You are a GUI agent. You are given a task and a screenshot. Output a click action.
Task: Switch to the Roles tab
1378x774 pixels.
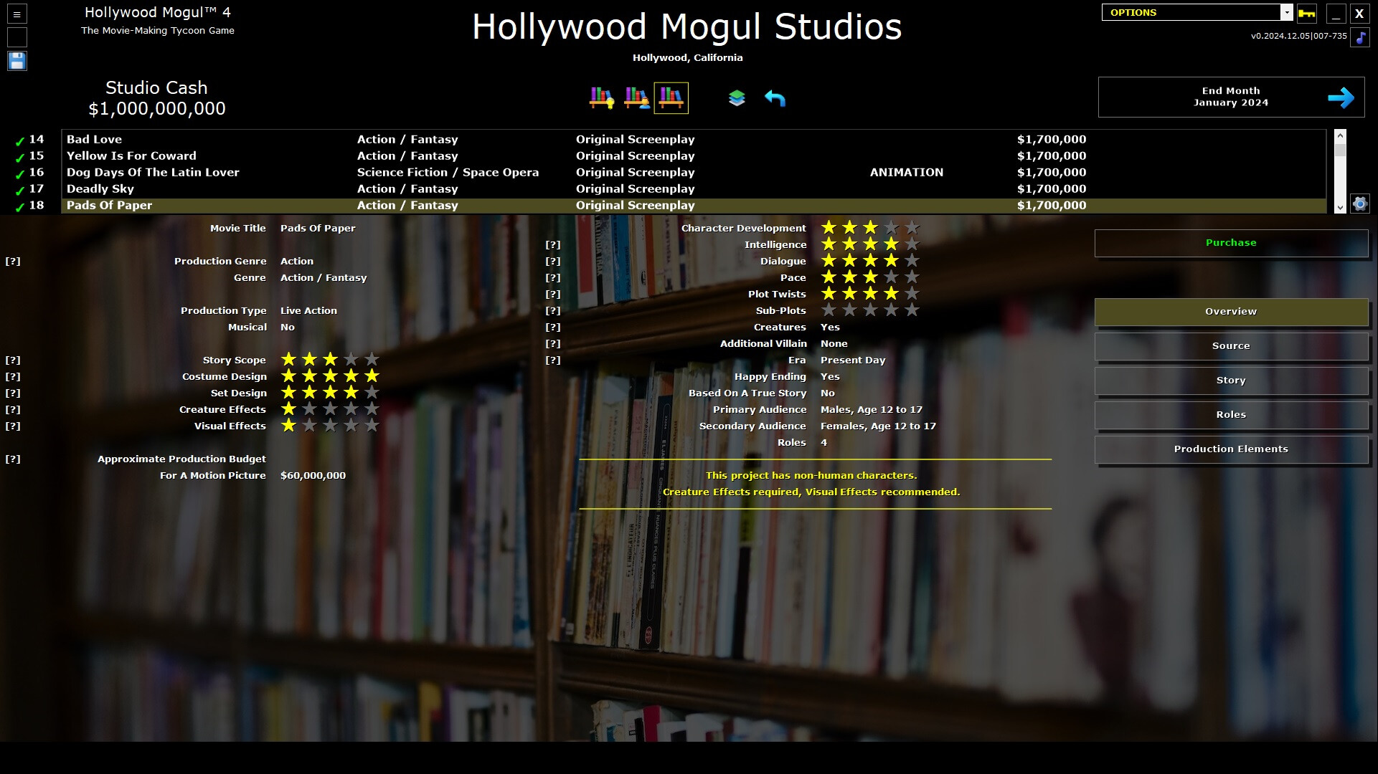point(1230,414)
